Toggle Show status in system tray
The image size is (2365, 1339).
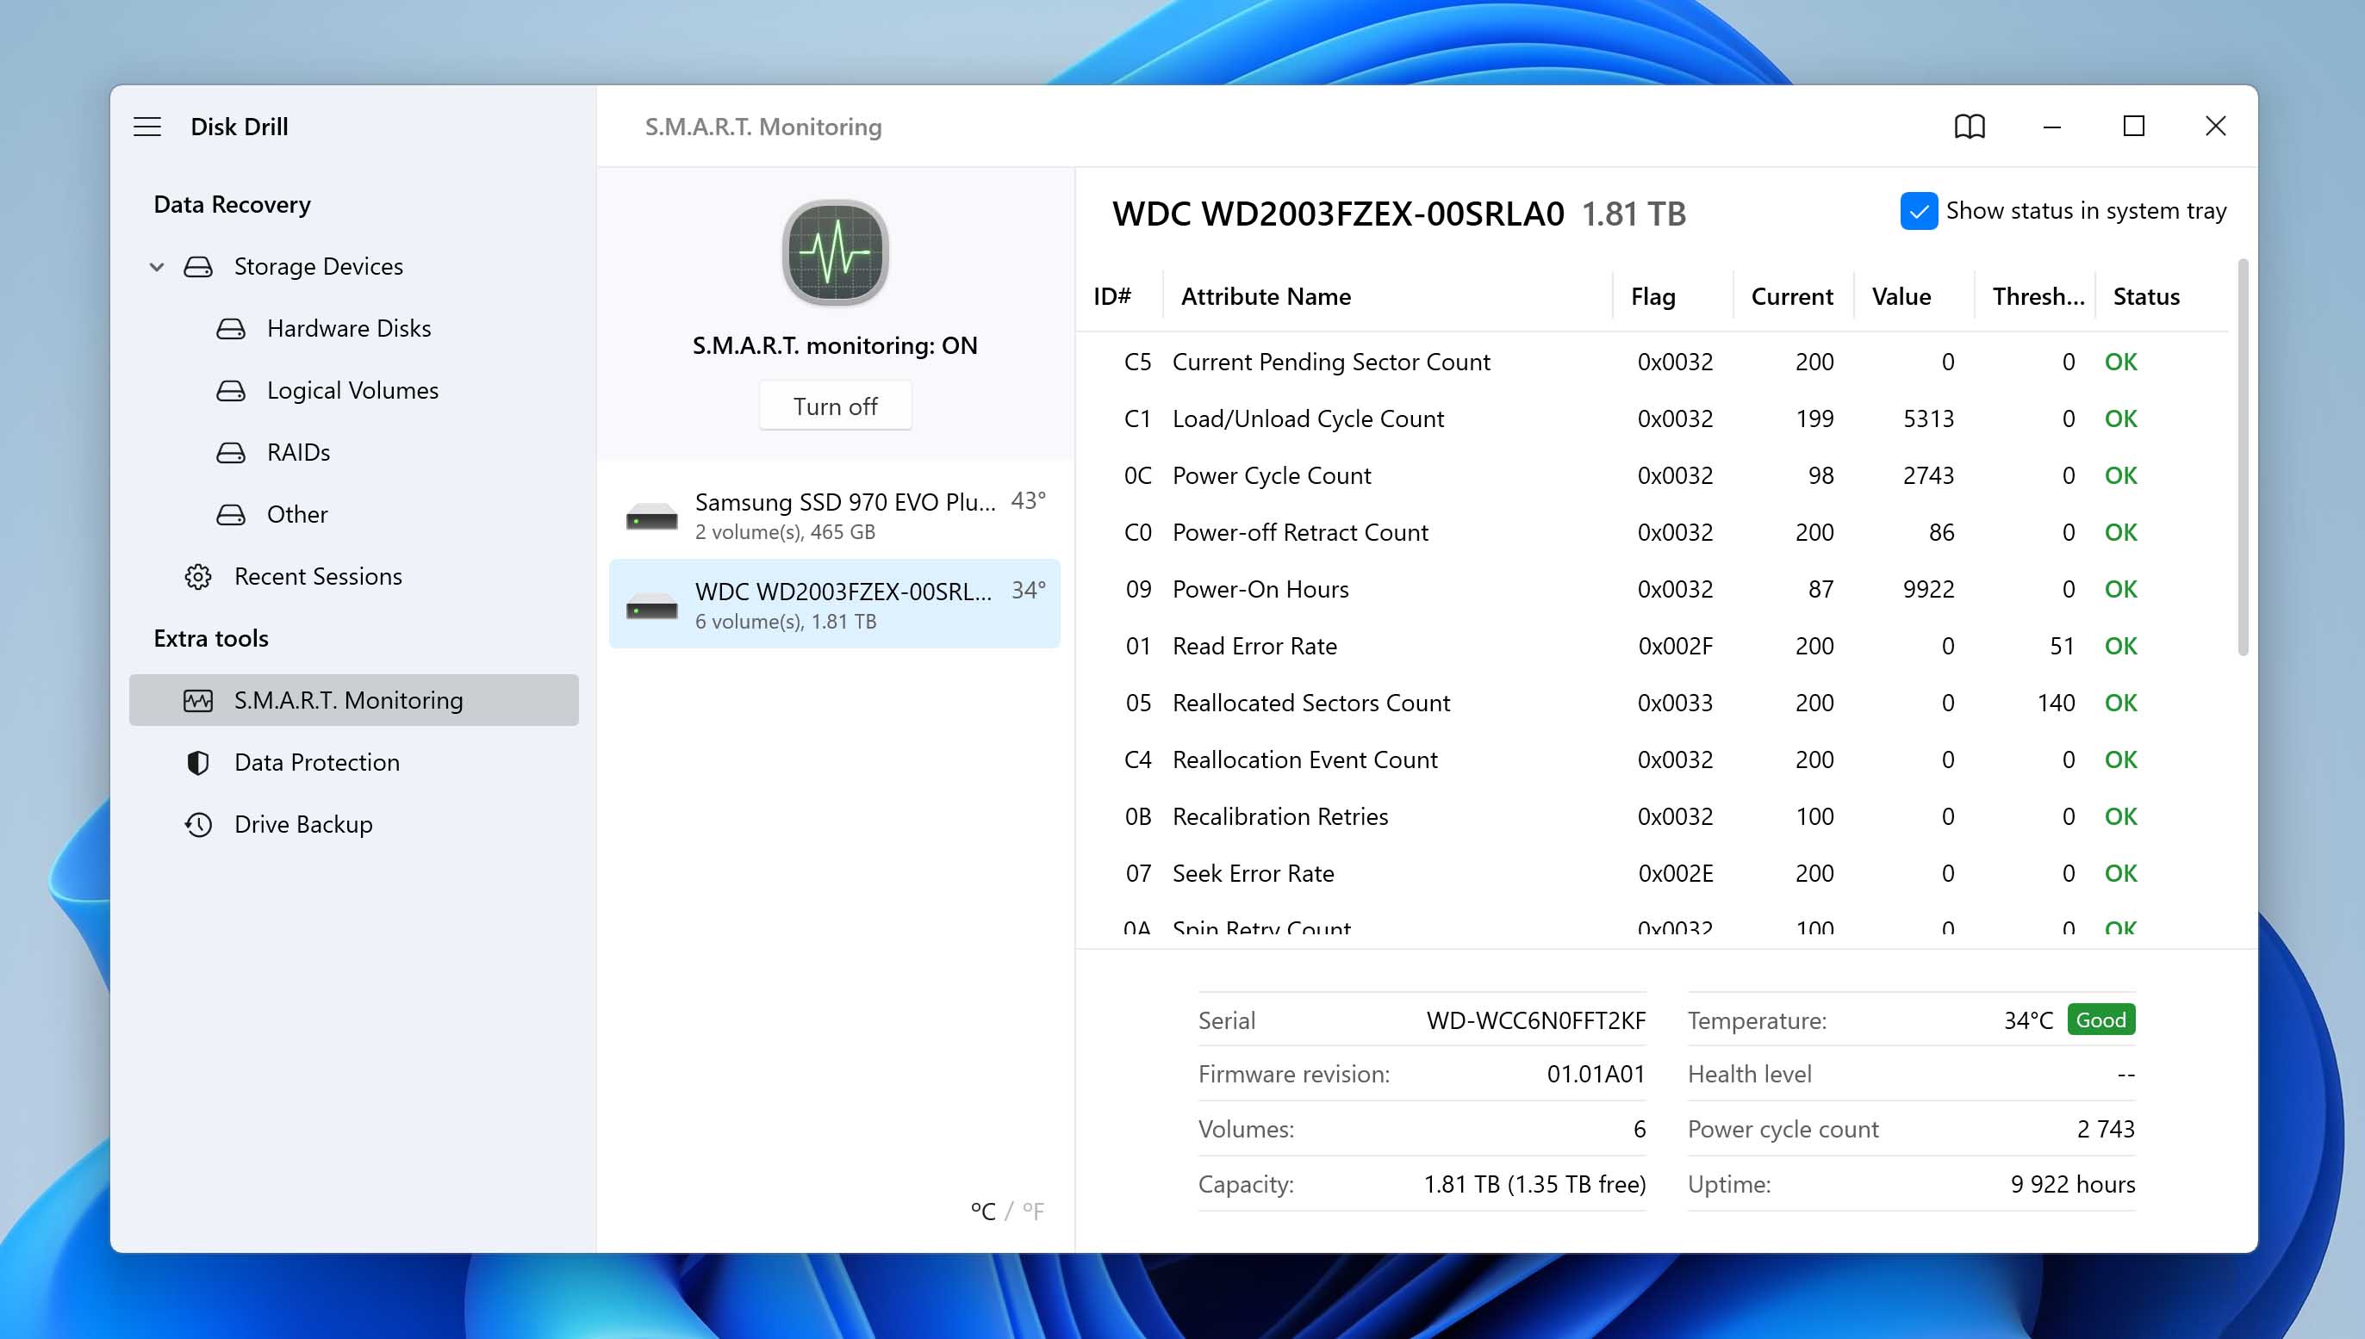tap(1919, 209)
